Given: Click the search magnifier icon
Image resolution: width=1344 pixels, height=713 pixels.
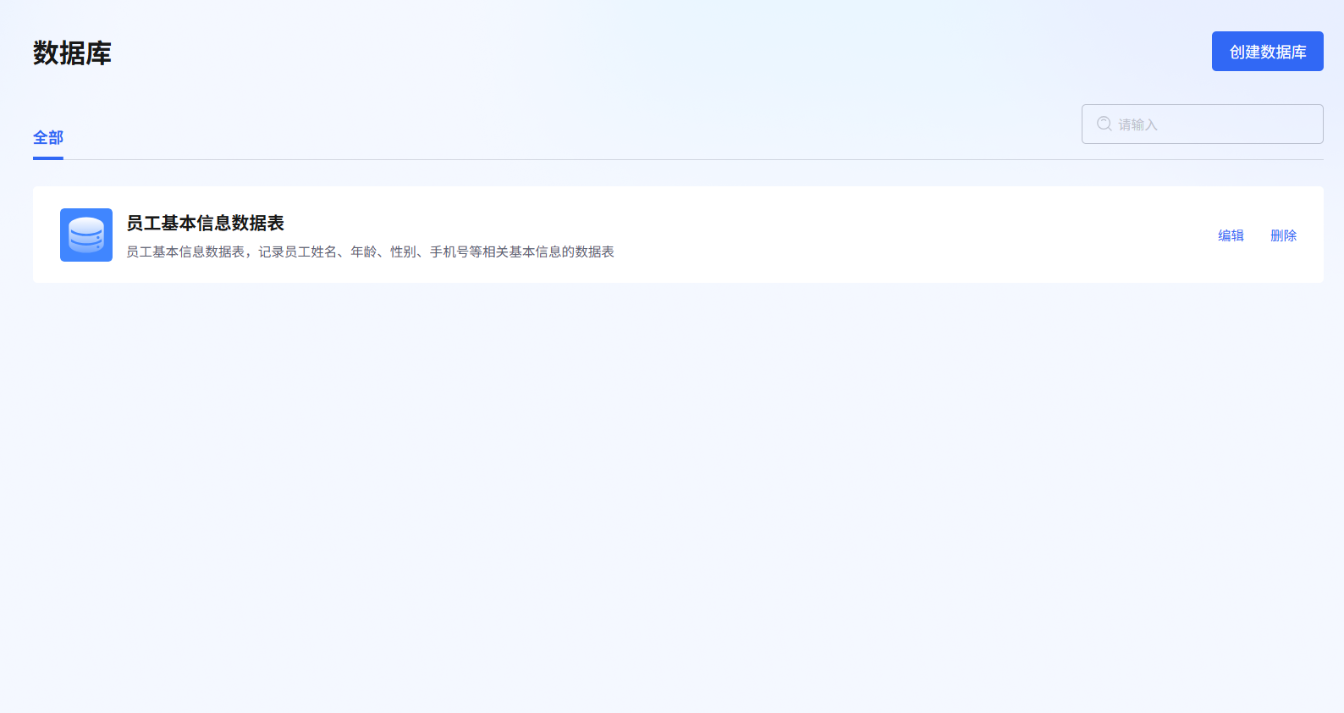Looking at the screenshot, I should coord(1104,124).
